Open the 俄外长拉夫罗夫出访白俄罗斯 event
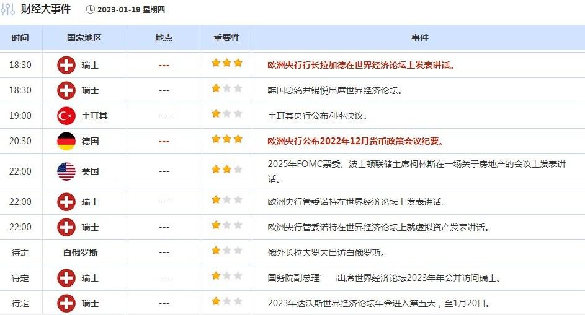 pyautogui.click(x=327, y=252)
